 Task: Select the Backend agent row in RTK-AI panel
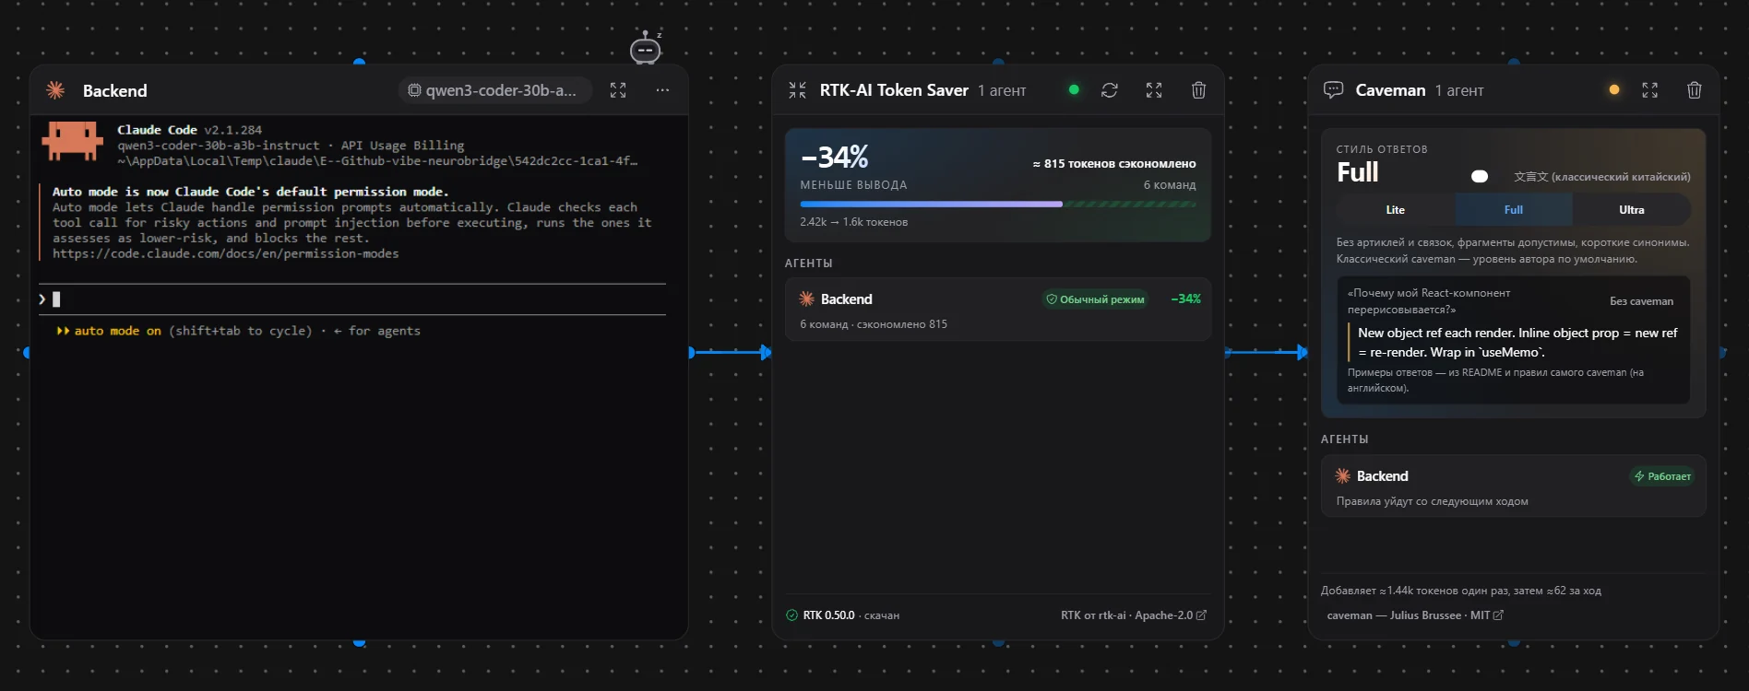tap(998, 310)
